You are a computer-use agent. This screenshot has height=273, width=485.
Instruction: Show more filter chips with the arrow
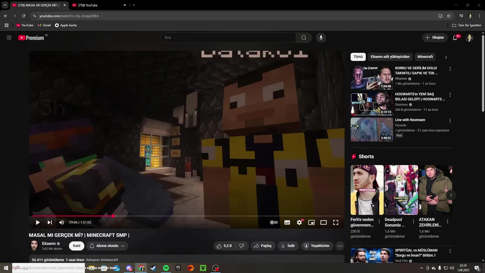pyautogui.click(x=446, y=57)
